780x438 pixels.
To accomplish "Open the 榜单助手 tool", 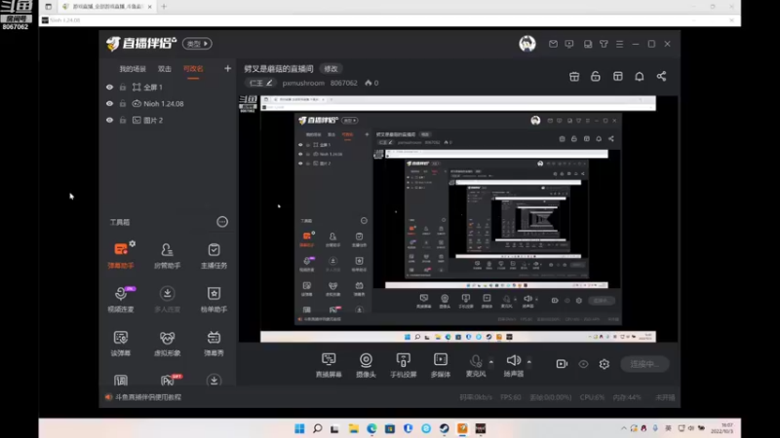I will [214, 299].
